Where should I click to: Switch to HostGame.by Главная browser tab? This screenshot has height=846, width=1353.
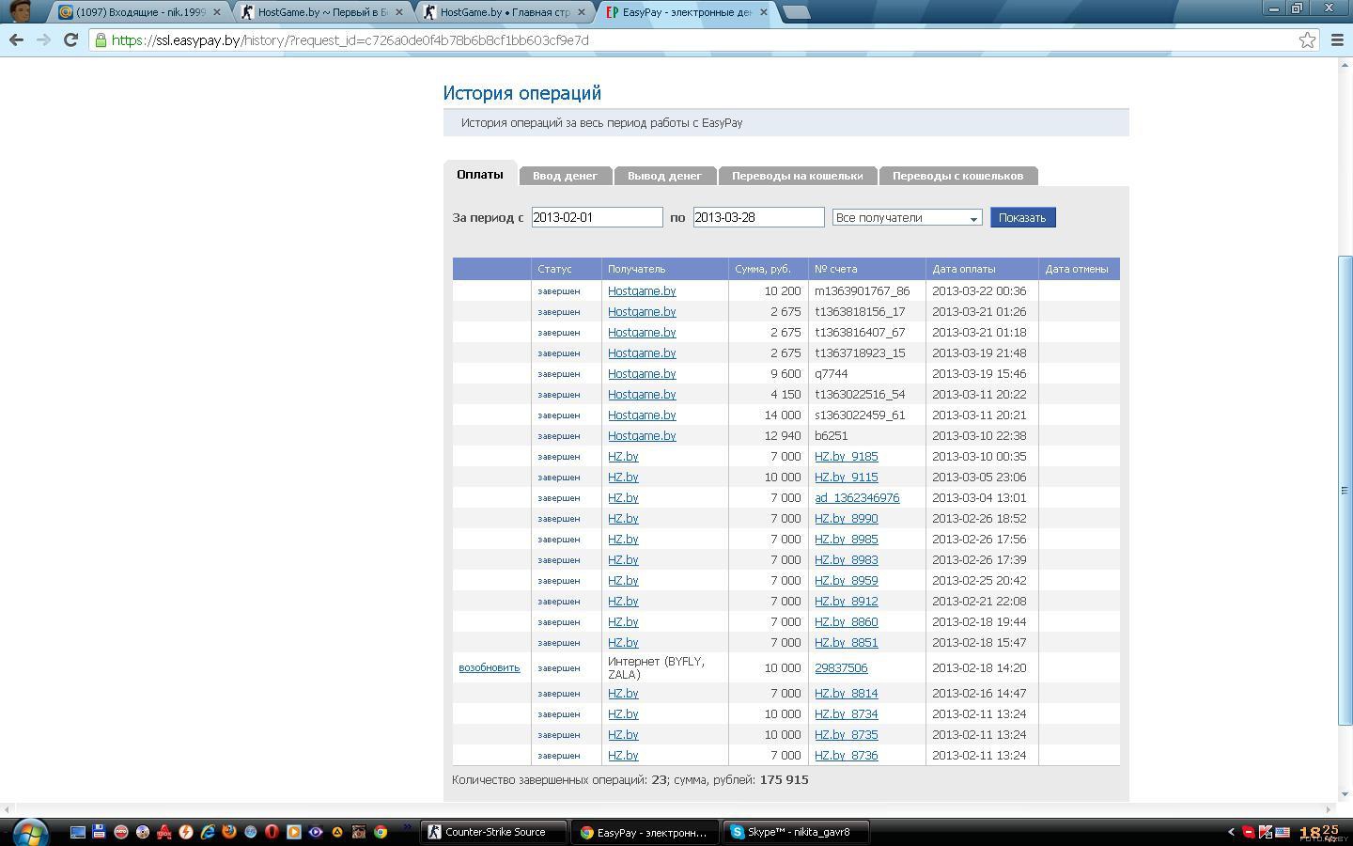coord(505,12)
